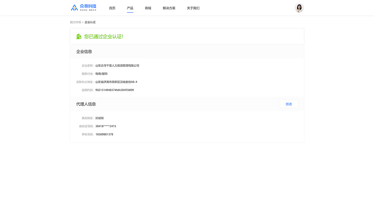Select 首页 in the navigation menu
Viewport: 374px width, 210px height.
112,8
